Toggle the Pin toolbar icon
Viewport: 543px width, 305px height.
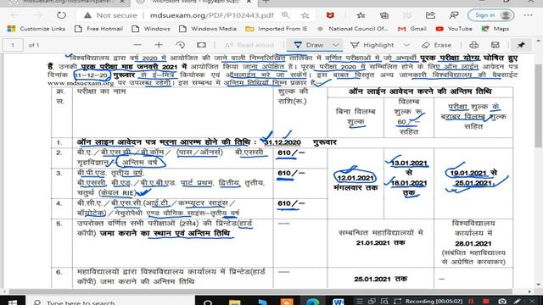[x=521, y=45]
